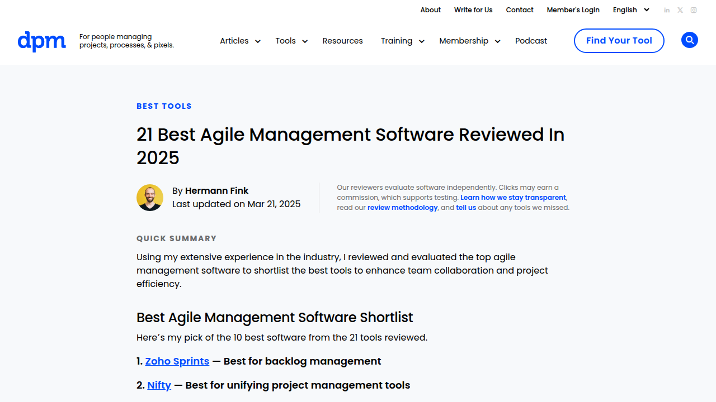Expand the Tools menu chevron
The image size is (716, 402).
click(x=305, y=41)
